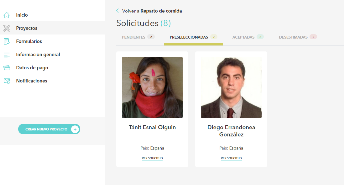View Tánit Esnal Olguin's solicitud
The width and height of the screenshot is (344, 185).
pyautogui.click(x=152, y=158)
